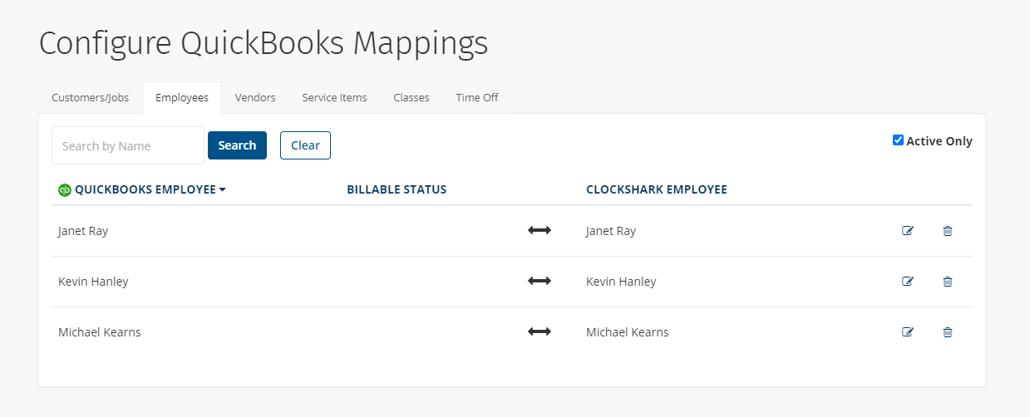Edit the Kevin Hanley mapping
The width and height of the screenshot is (1030, 417).
[908, 282]
